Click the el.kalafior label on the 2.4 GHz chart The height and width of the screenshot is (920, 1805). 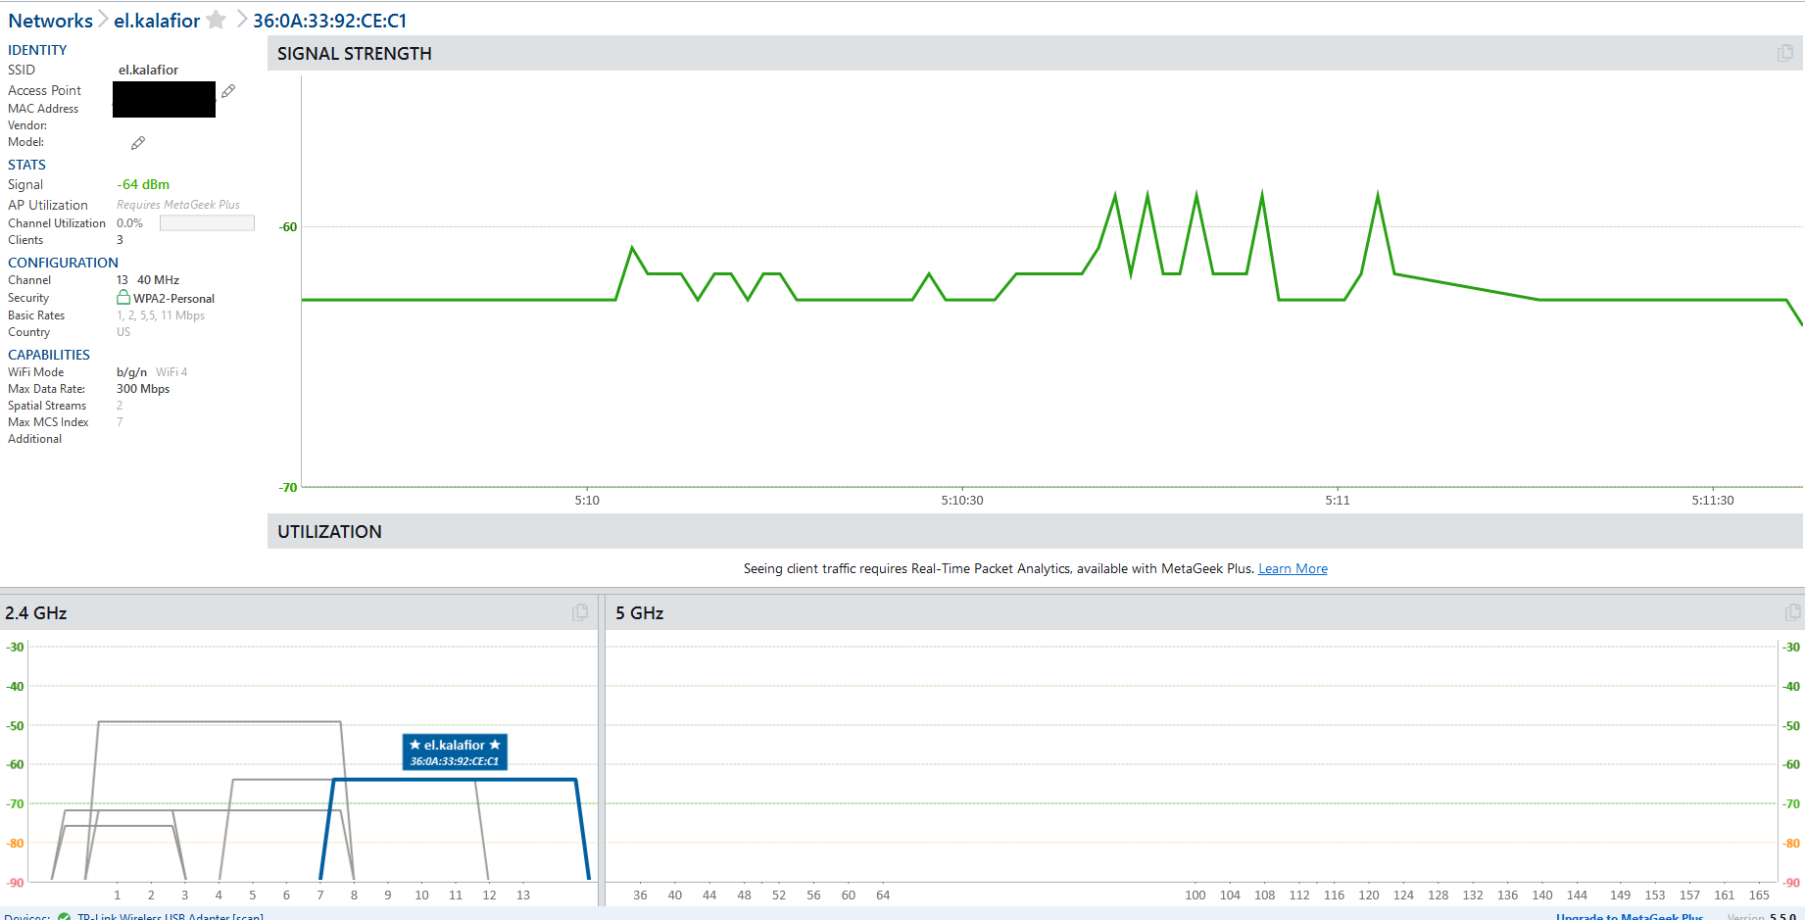click(455, 751)
